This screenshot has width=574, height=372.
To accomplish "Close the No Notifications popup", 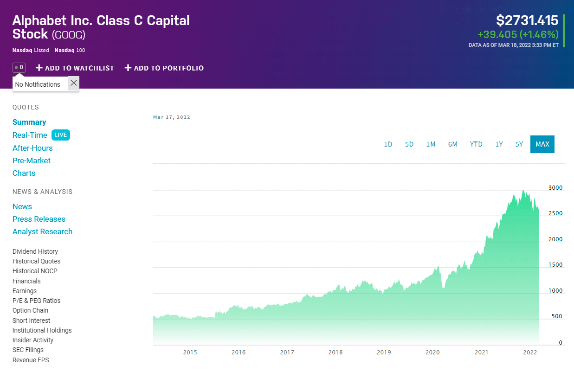I will (73, 83).
